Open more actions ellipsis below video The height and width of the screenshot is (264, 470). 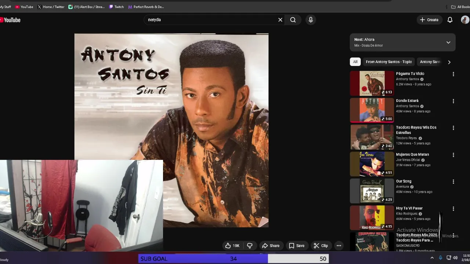339,246
